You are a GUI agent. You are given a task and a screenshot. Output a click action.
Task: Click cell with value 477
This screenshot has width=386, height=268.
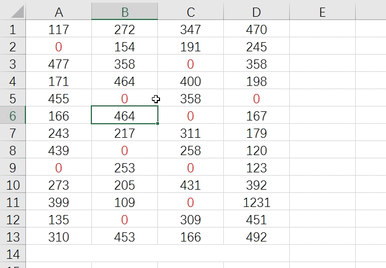click(58, 64)
